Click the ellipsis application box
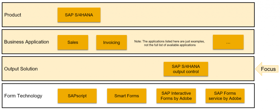Image resolution: width=280 pixels, height=110 pixels. pos(228,42)
